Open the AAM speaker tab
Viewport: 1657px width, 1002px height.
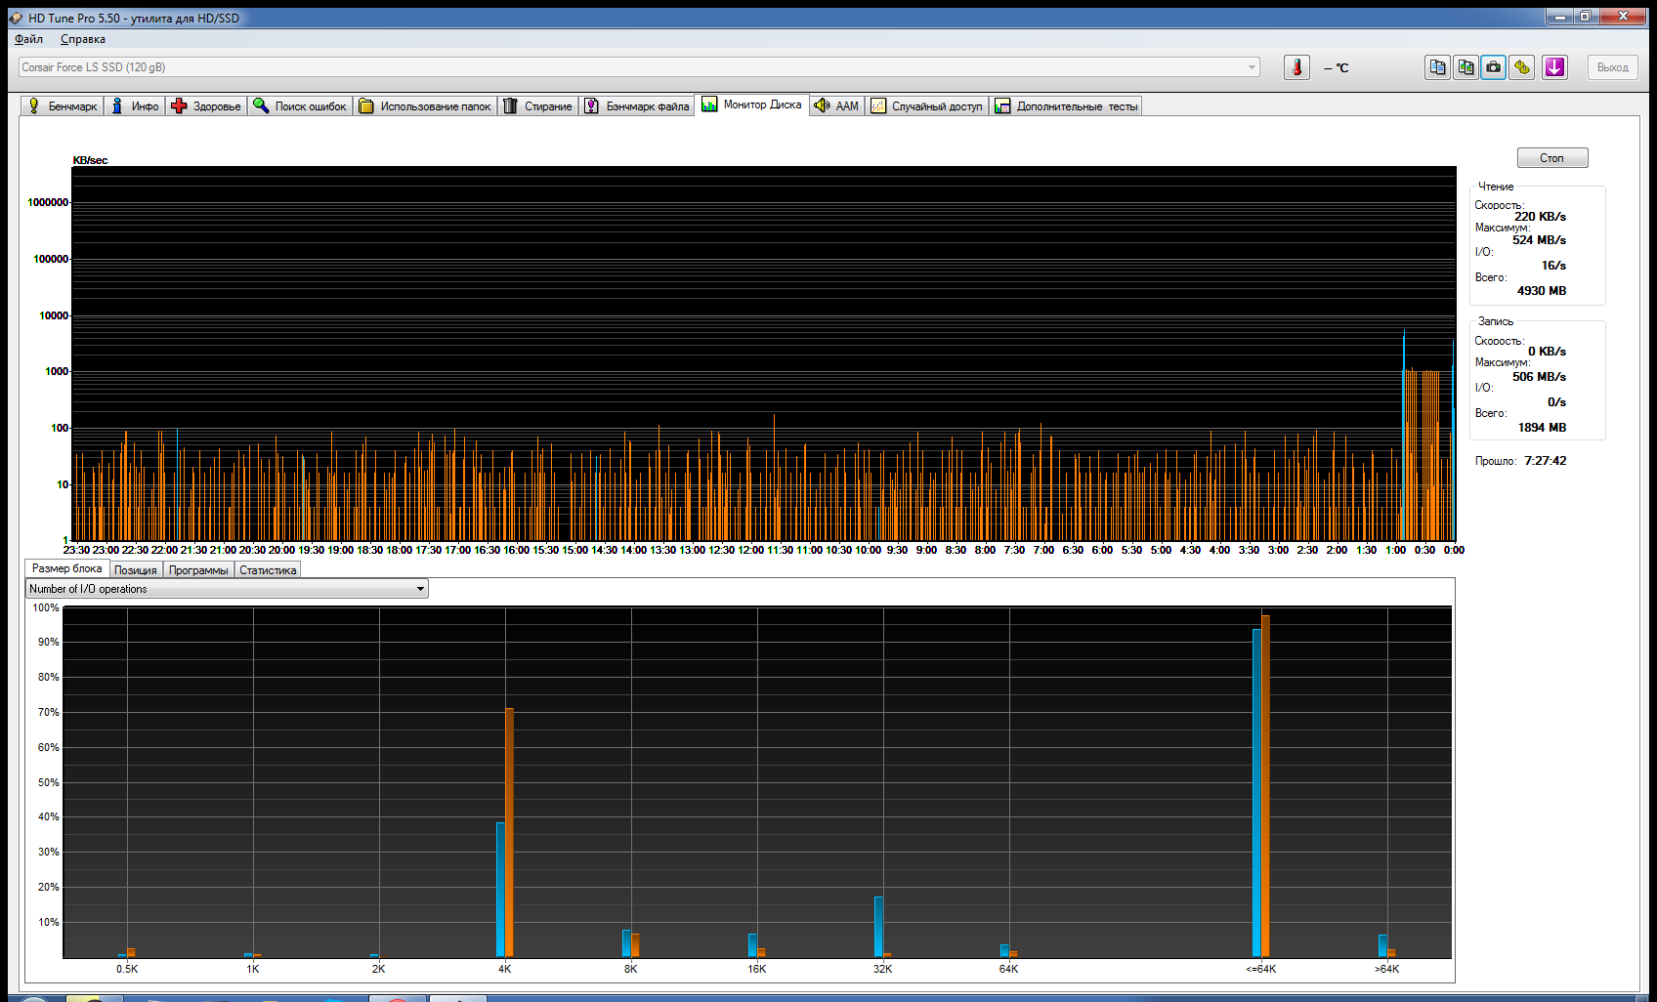(836, 106)
